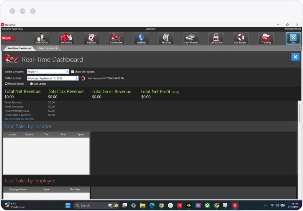Open the weather widget showing 67°F
This screenshot has width=303, height=211.
coord(15,206)
